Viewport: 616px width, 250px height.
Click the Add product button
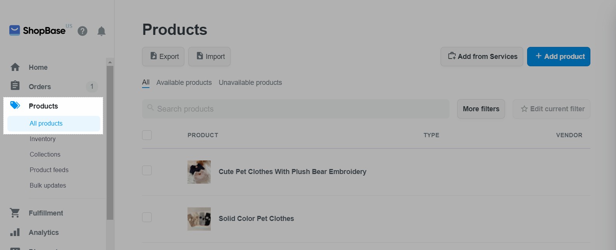[x=559, y=57]
